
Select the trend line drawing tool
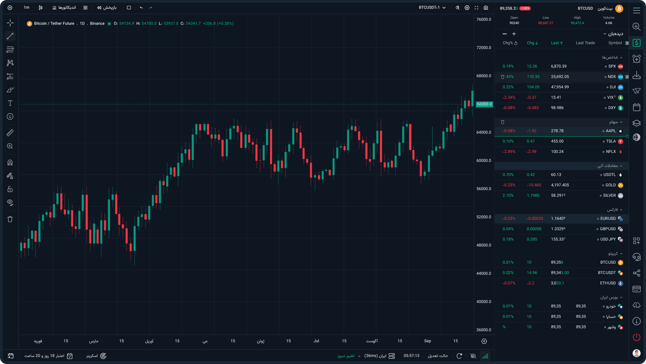coord(10,36)
